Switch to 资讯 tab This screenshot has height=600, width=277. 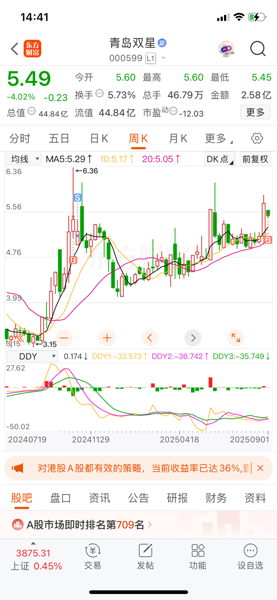point(100,498)
